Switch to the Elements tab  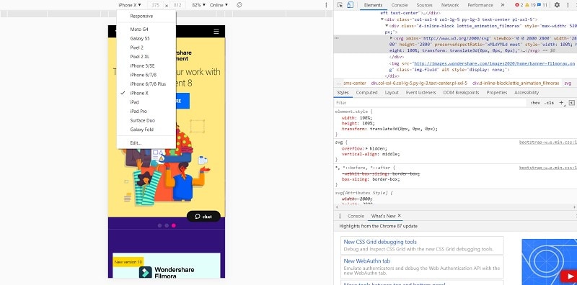click(x=373, y=5)
